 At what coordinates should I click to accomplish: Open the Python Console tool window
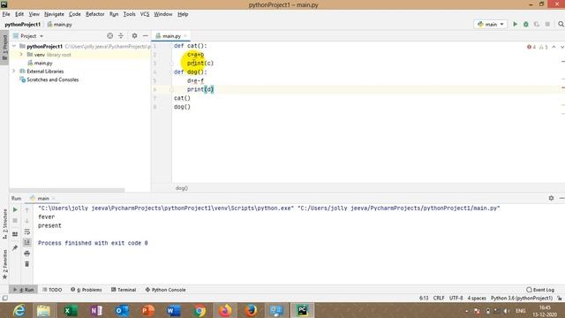(x=165, y=290)
